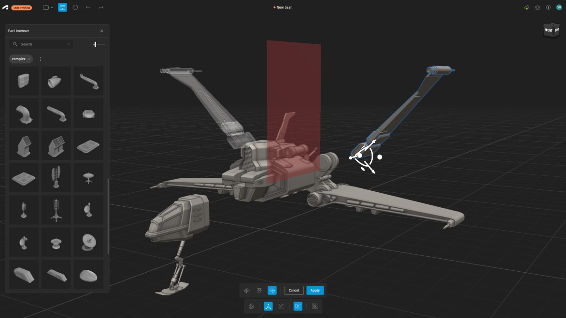Adjust the thumbnail size slider
Image resolution: width=566 pixels, height=318 pixels.
pos(95,44)
